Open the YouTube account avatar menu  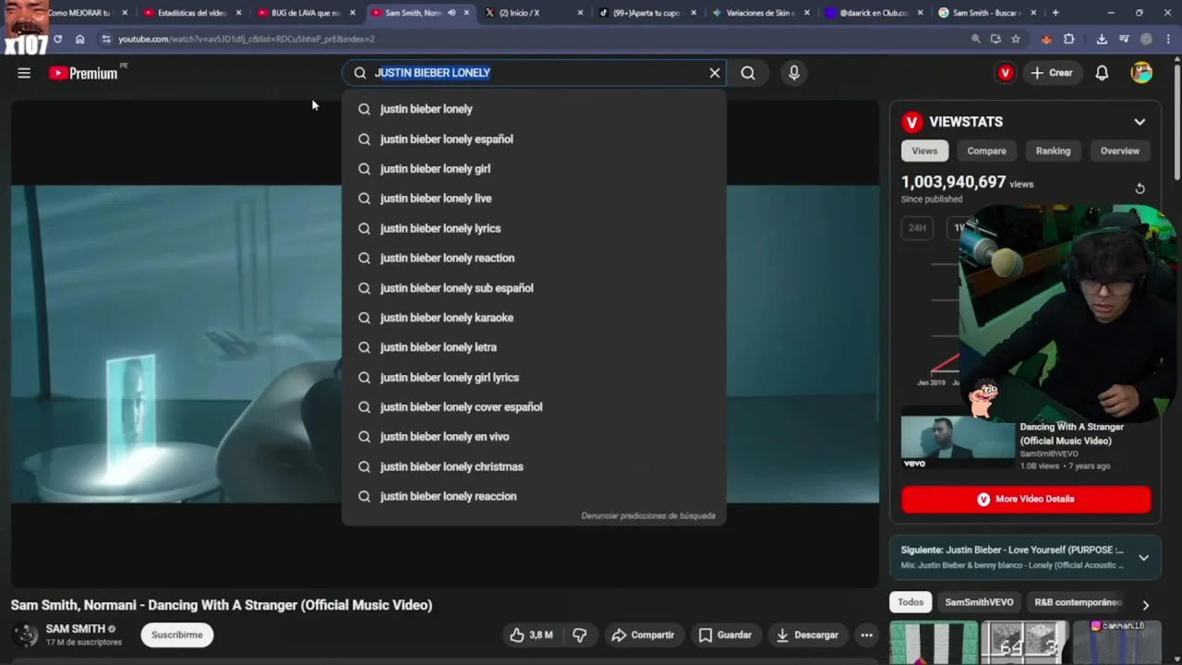(1141, 73)
